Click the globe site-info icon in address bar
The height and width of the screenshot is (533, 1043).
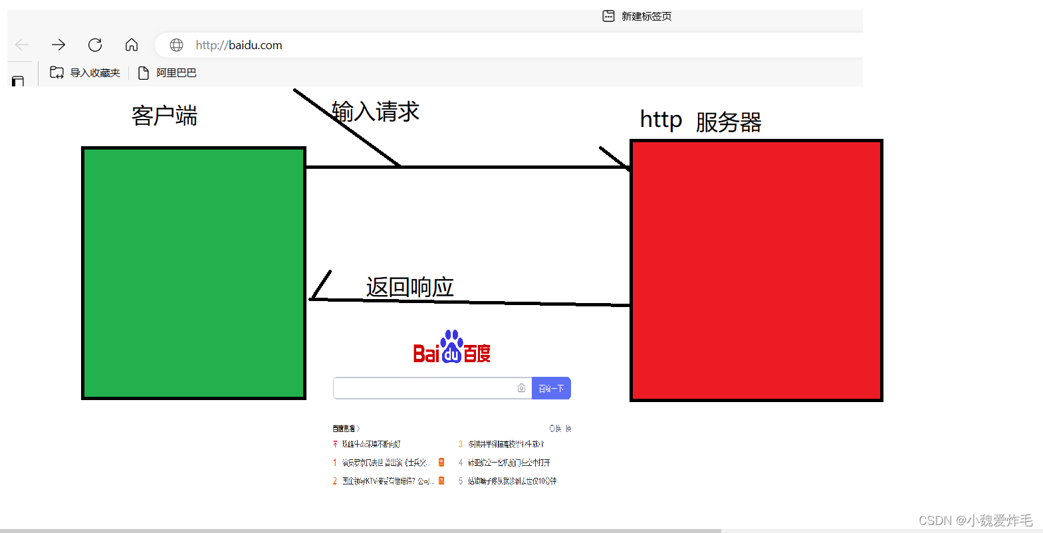point(176,45)
